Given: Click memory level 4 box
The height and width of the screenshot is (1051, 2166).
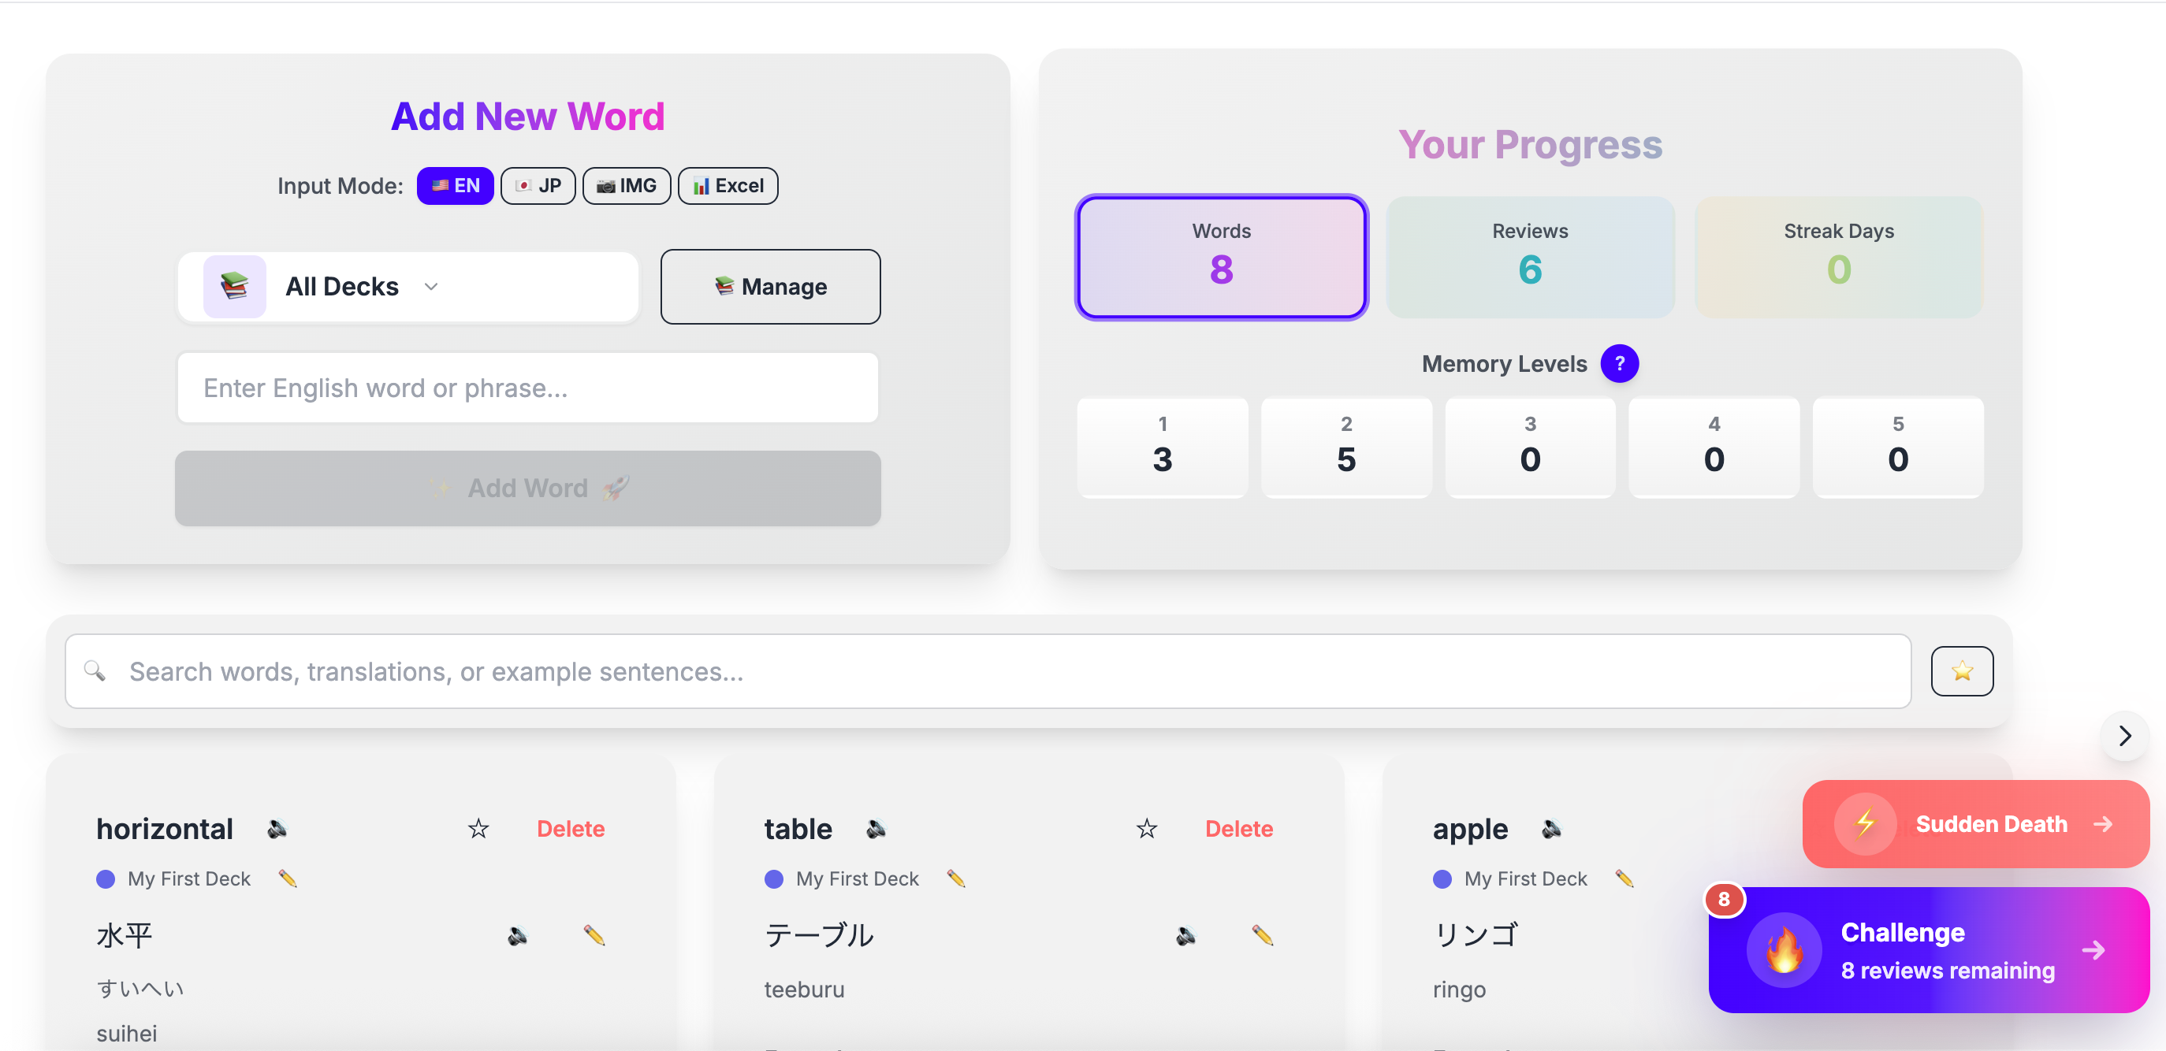Looking at the screenshot, I should 1714,447.
